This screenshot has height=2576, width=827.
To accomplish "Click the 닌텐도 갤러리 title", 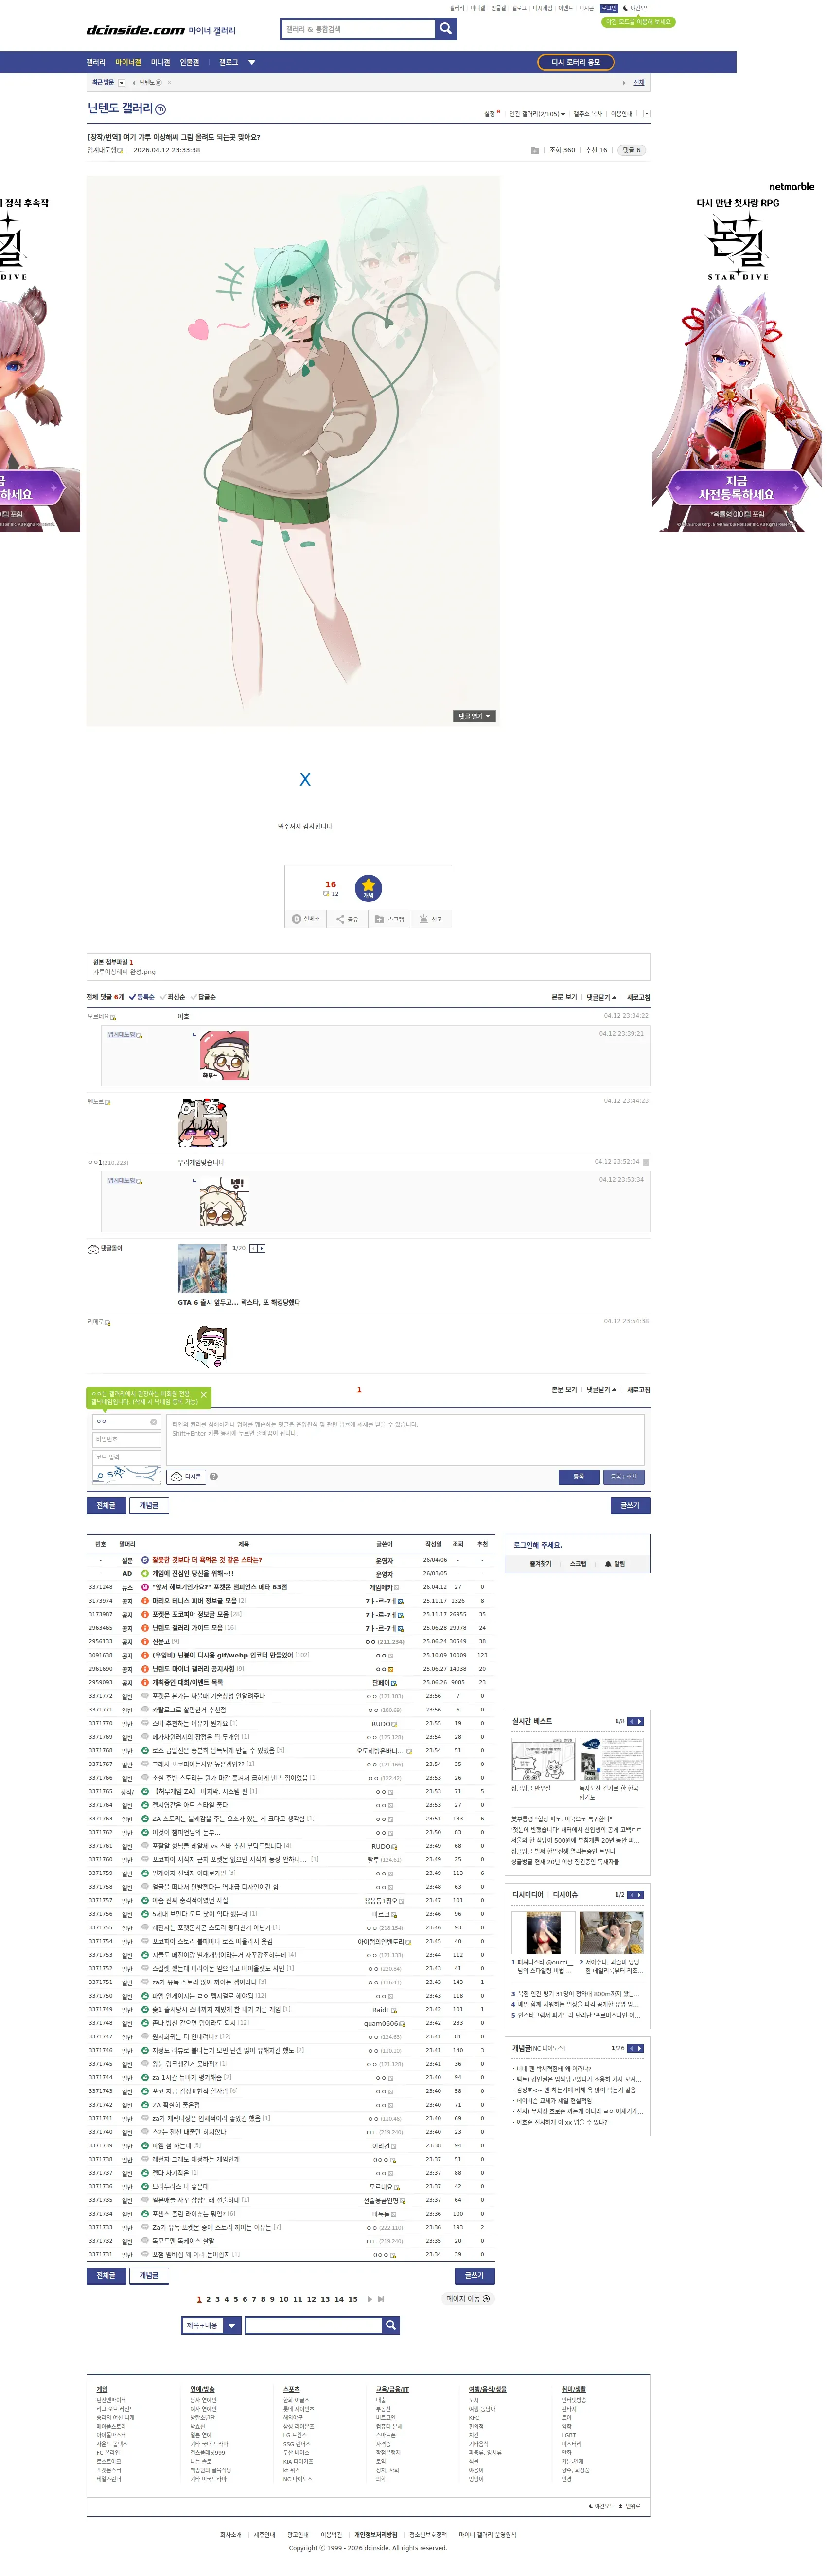I will tap(120, 108).
